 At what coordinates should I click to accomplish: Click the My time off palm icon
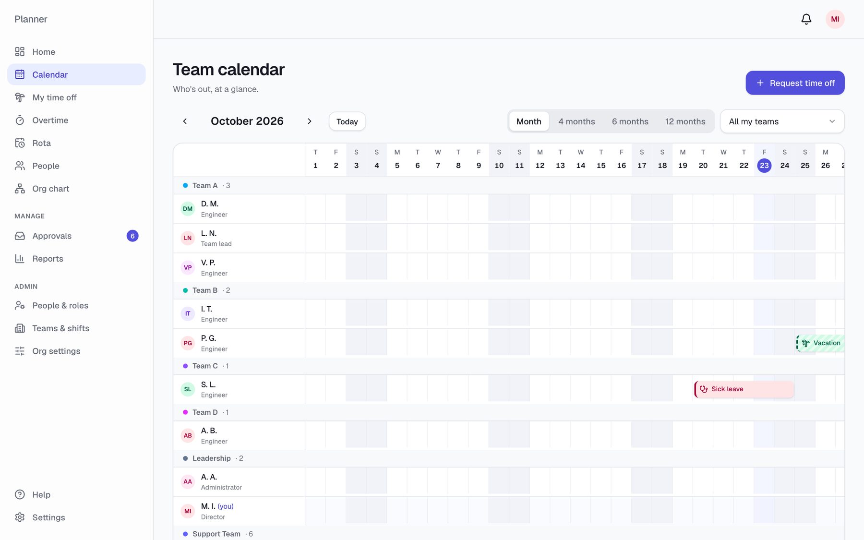(20, 97)
